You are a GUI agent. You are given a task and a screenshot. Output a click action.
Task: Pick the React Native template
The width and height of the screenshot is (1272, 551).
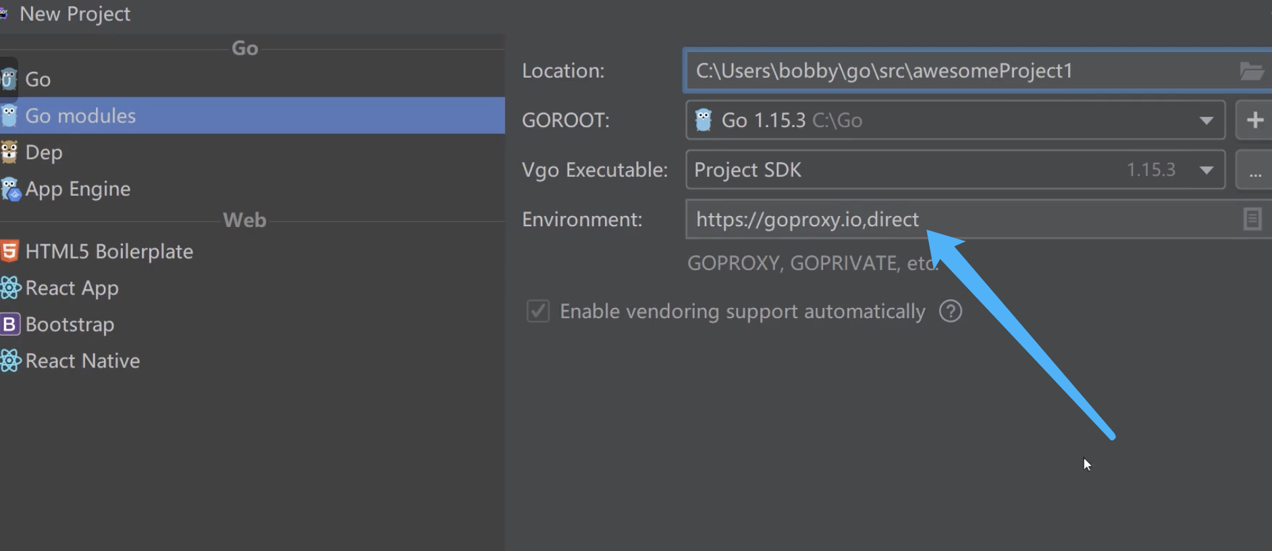[253, 361]
